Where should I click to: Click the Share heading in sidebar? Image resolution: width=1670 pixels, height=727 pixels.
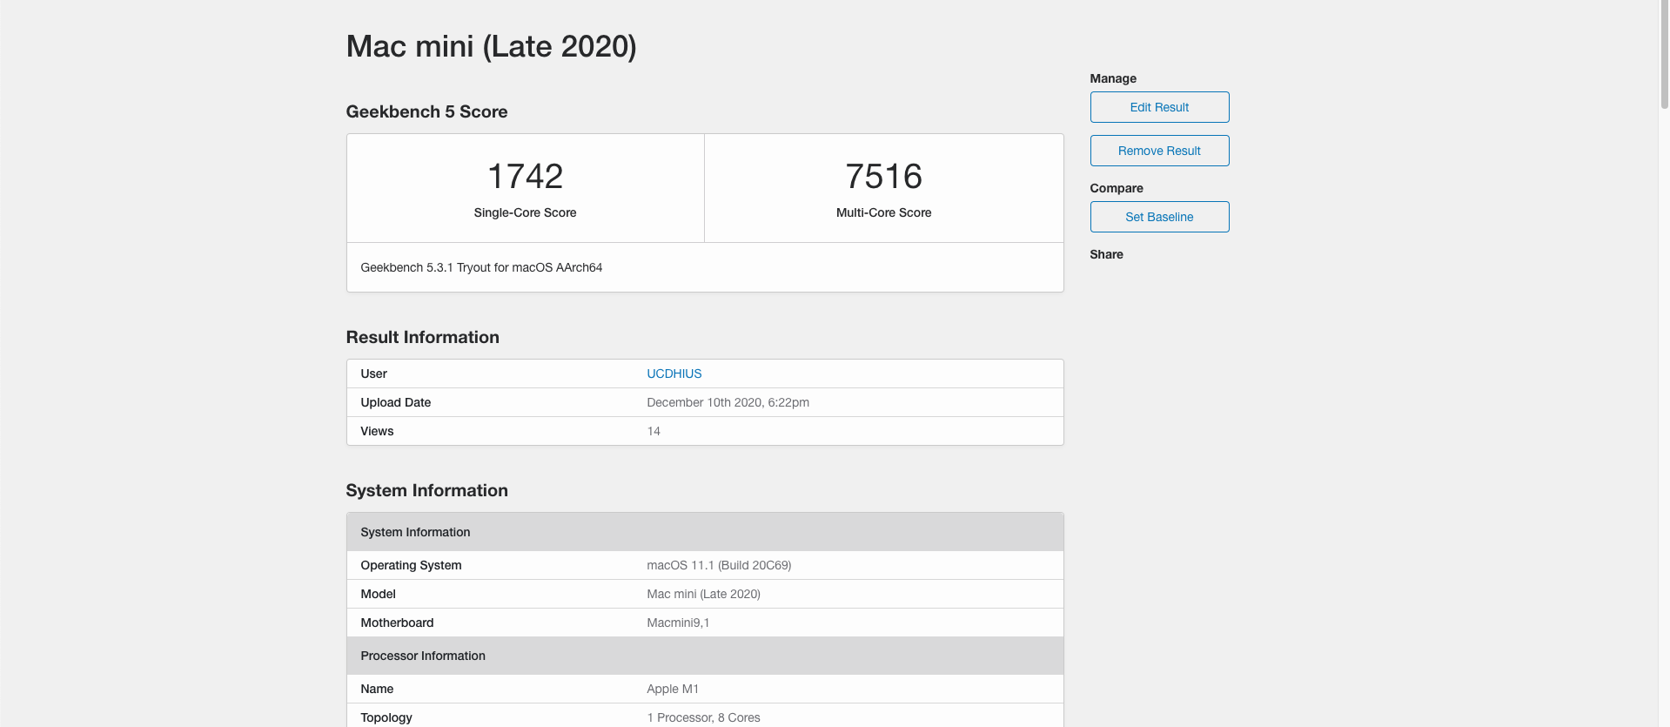coord(1106,254)
